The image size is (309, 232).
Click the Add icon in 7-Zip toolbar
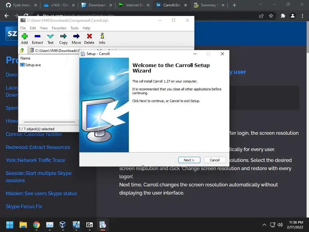(x=24, y=39)
